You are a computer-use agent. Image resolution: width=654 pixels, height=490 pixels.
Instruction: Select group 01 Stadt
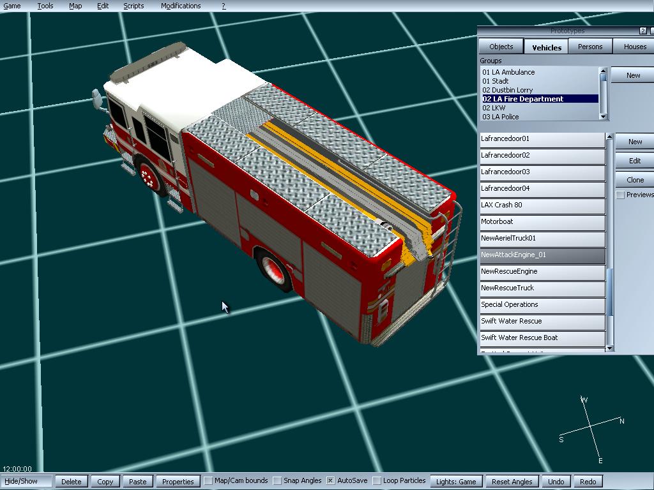tap(540, 81)
